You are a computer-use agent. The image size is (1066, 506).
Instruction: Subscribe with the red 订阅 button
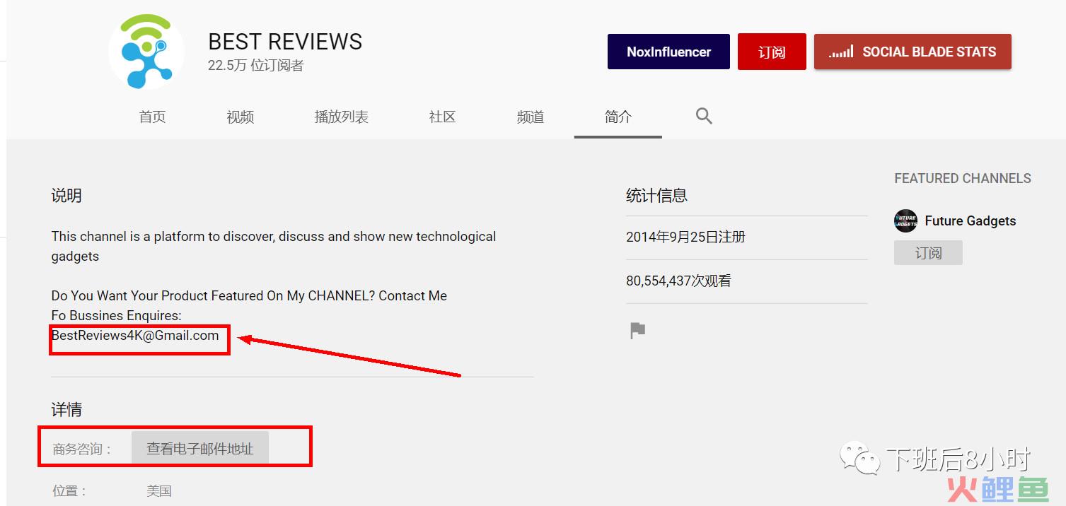click(772, 52)
